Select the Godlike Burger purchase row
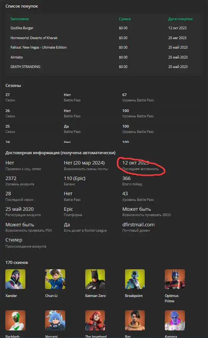208x338 pixels. (104, 28)
